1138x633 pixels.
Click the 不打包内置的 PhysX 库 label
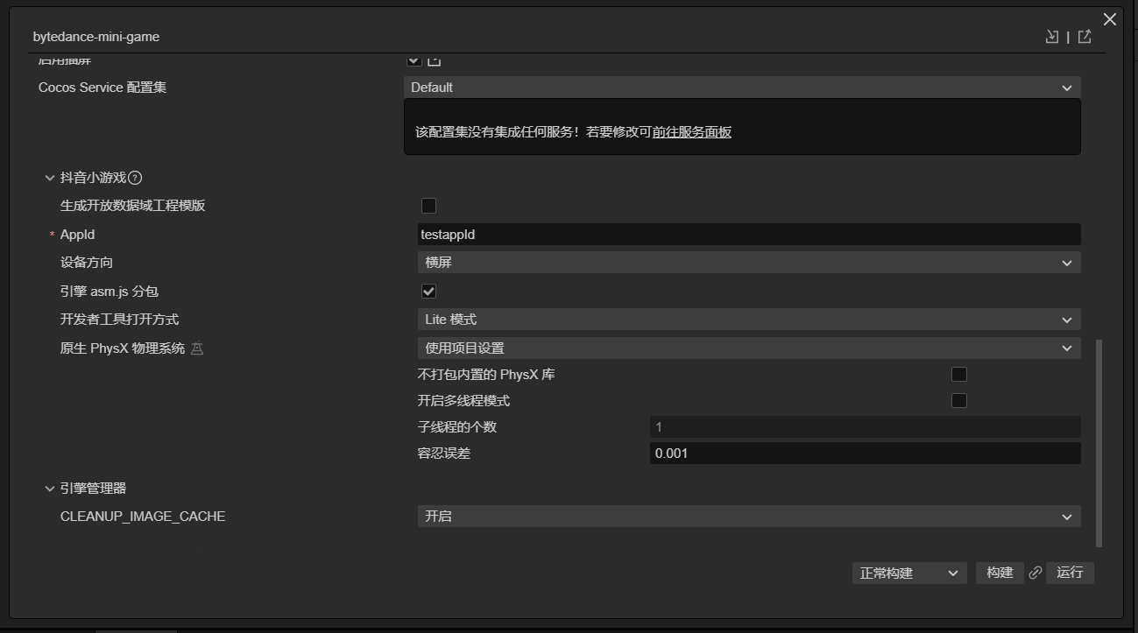pos(486,375)
